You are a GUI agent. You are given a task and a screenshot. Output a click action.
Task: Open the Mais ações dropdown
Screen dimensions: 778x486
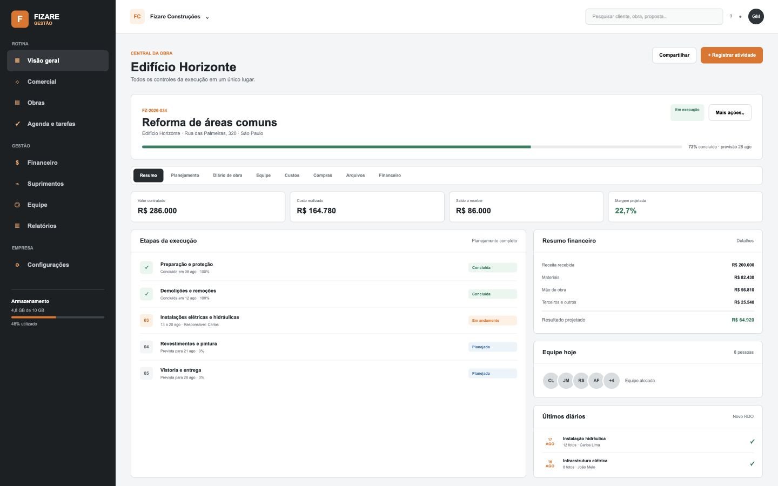(730, 112)
